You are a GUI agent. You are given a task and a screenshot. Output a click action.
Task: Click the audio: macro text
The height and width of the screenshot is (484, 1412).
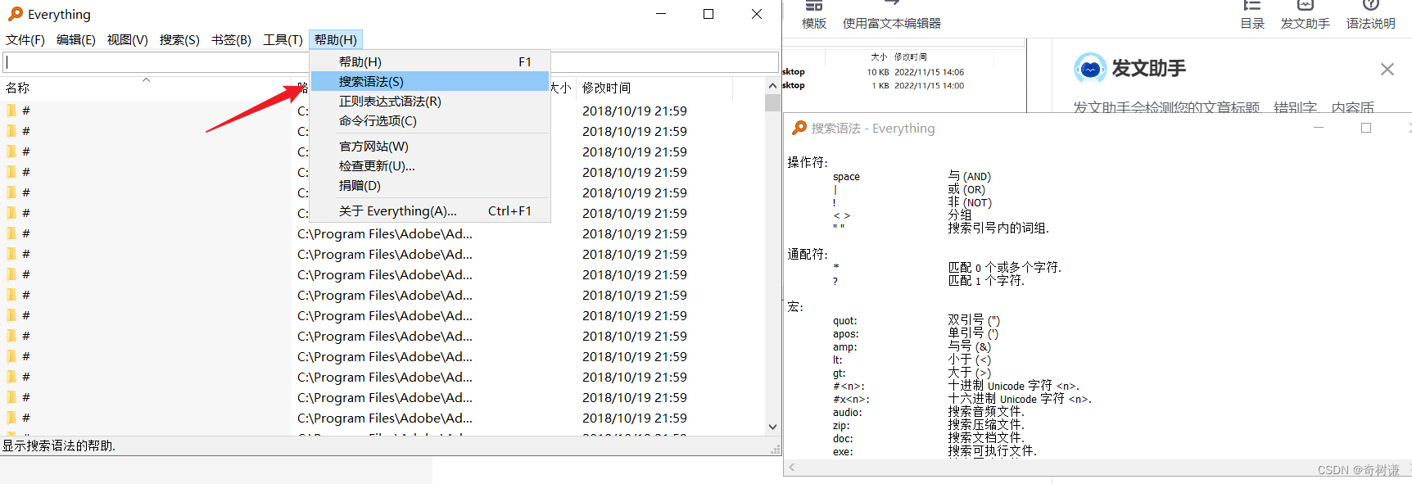click(847, 412)
